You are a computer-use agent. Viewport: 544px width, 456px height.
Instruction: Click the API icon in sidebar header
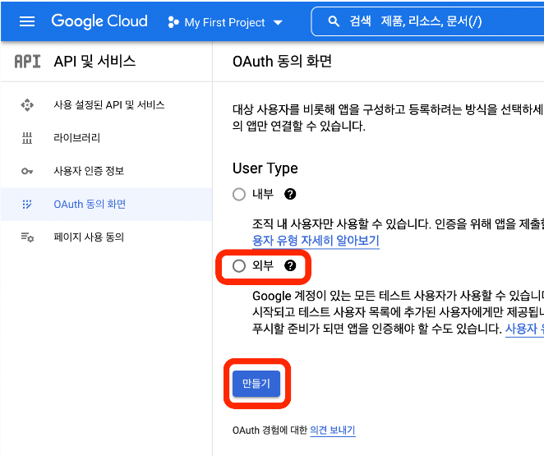27,62
